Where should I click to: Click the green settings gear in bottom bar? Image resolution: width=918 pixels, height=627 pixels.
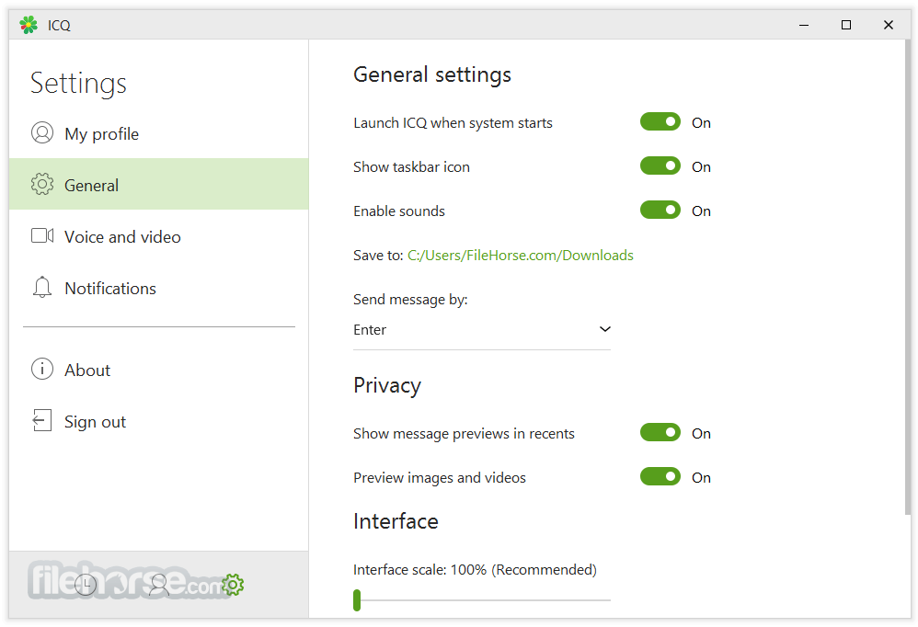[233, 585]
